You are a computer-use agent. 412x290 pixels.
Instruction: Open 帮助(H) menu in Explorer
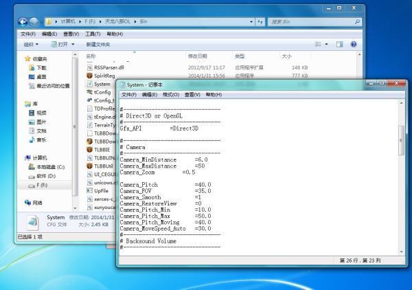[115, 34]
